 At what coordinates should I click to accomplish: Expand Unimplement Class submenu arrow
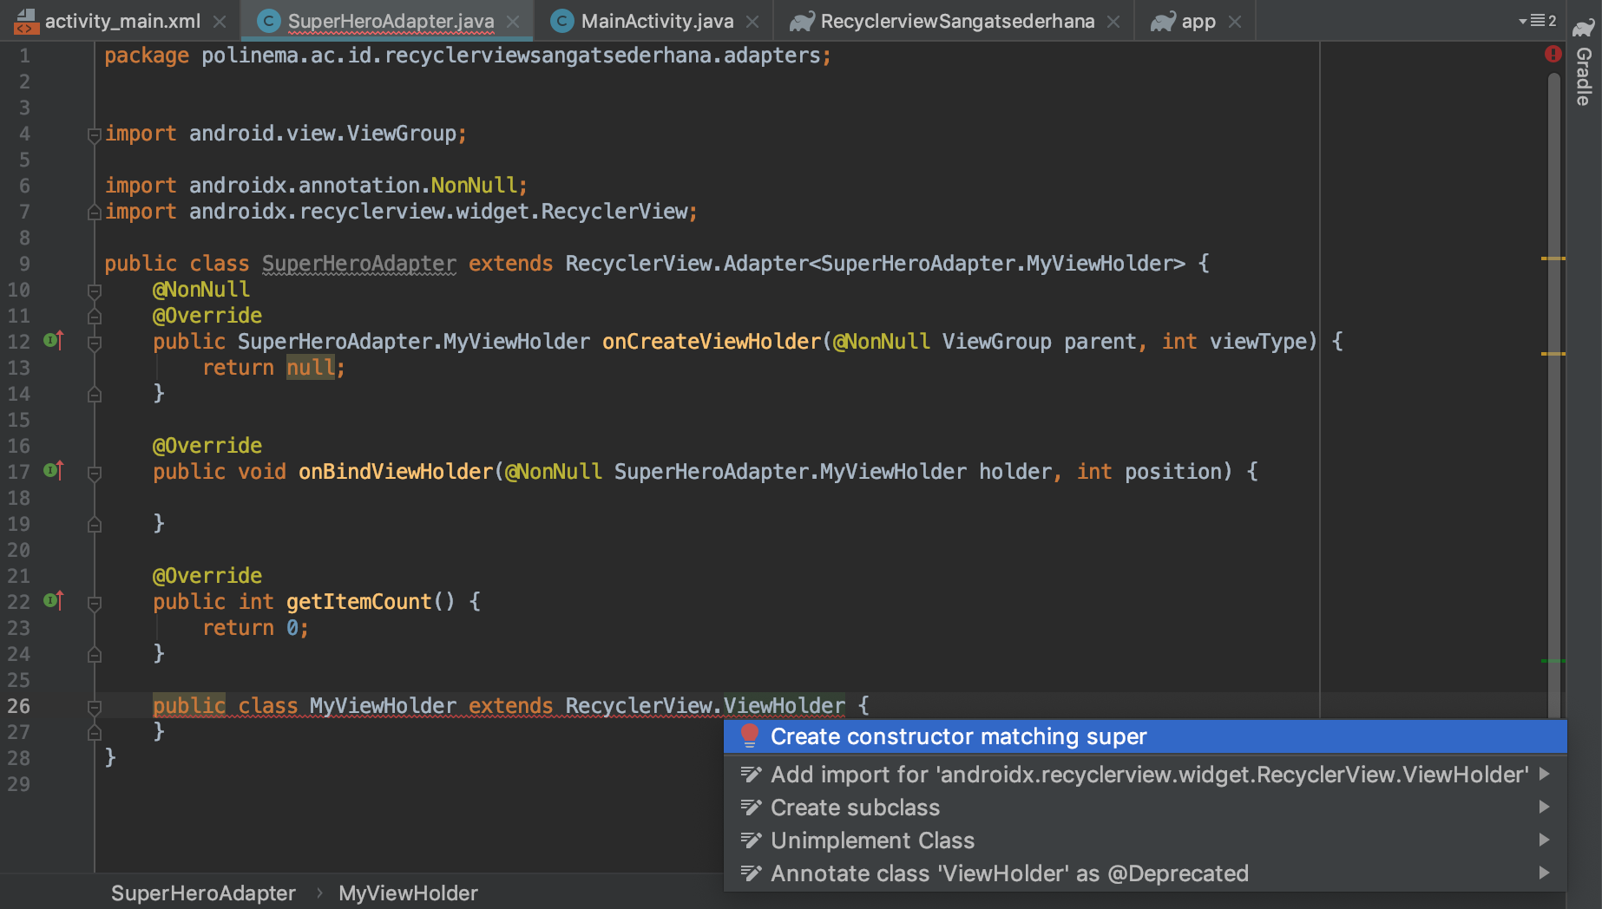click(1545, 840)
